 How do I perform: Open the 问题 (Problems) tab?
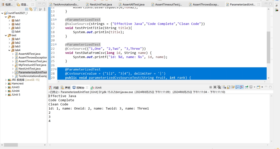[x=54, y=87]
